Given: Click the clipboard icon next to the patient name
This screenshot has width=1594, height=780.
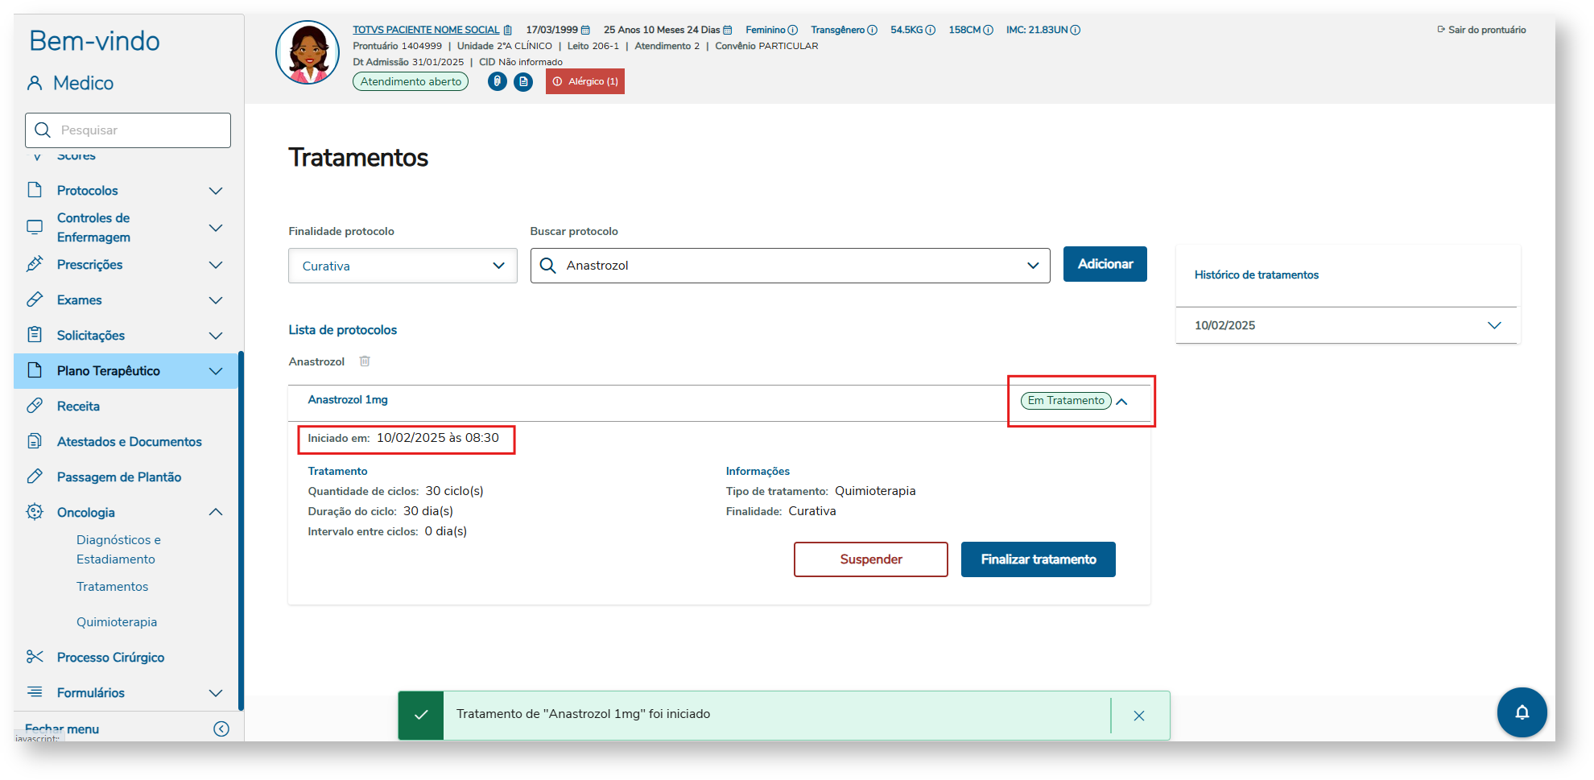Looking at the screenshot, I should pos(507,30).
